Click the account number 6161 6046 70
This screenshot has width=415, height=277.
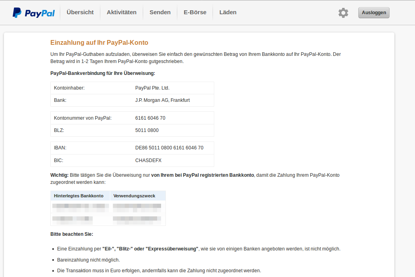pos(150,118)
